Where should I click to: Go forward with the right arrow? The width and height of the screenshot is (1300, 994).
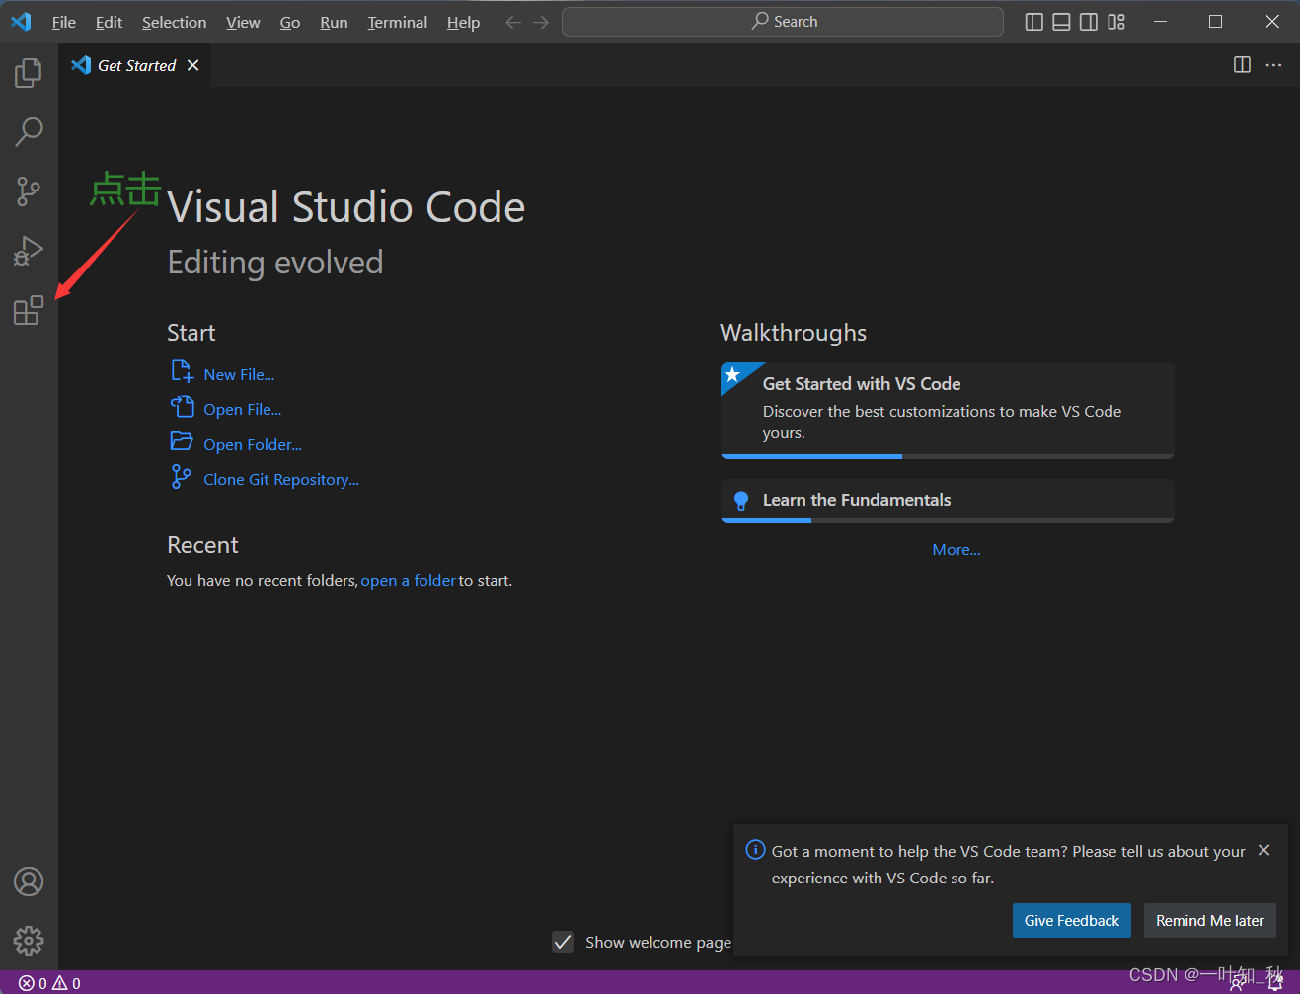pyautogui.click(x=541, y=22)
